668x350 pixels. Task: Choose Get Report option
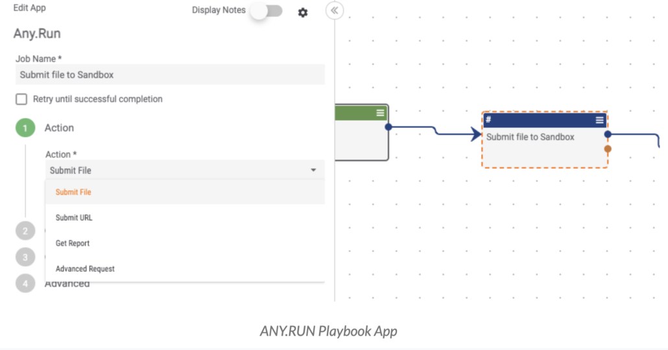(185, 243)
